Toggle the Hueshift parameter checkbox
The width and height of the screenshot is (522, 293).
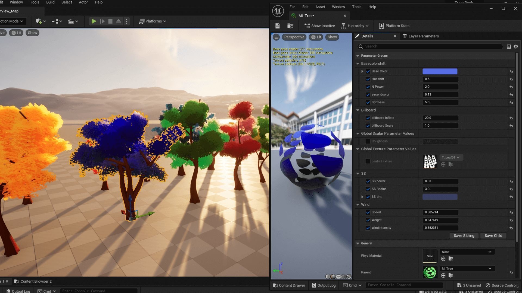coord(368,79)
